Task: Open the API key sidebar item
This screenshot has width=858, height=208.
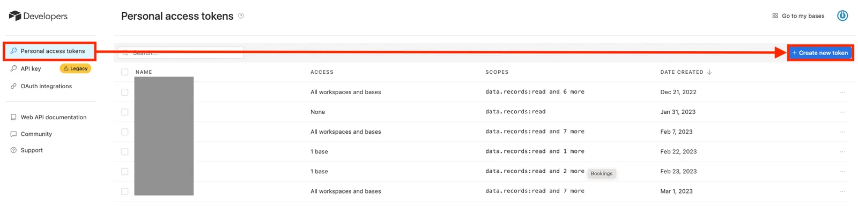Action: [31, 68]
